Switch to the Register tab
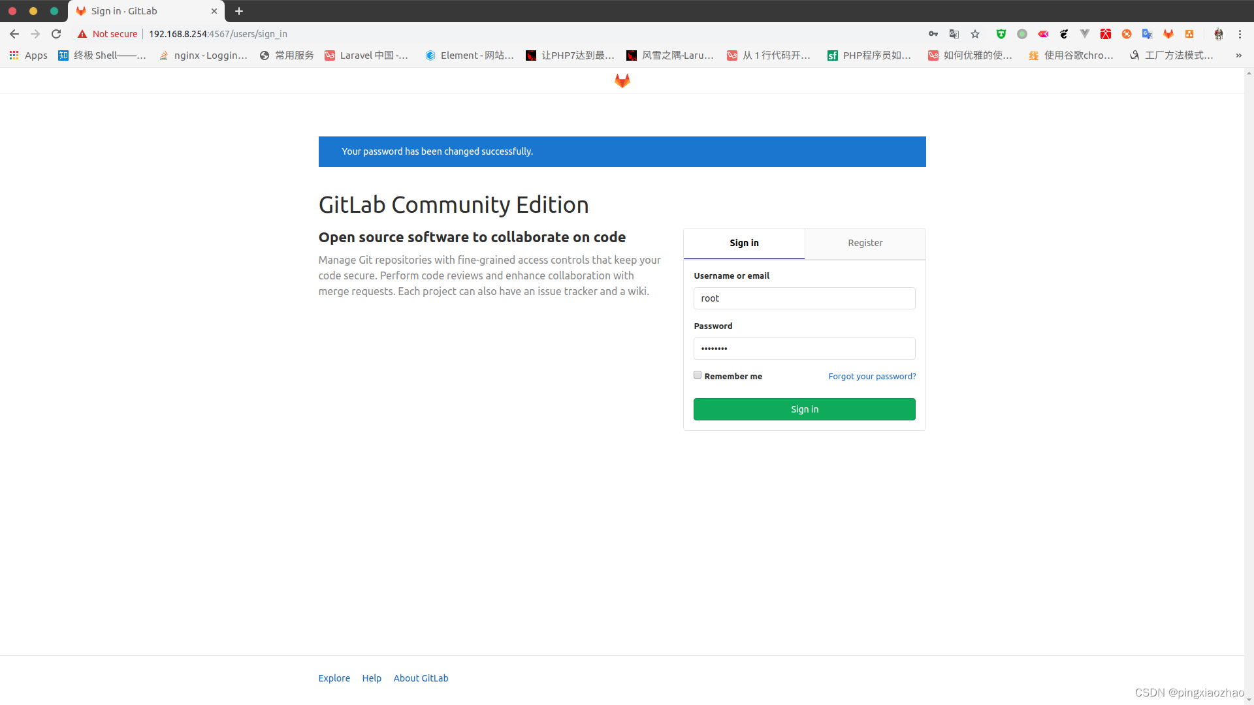 [x=865, y=243]
